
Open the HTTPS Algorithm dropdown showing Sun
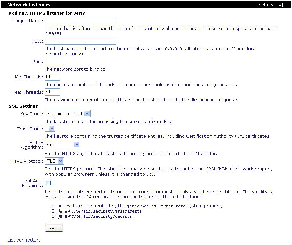click(x=62, y=145)
